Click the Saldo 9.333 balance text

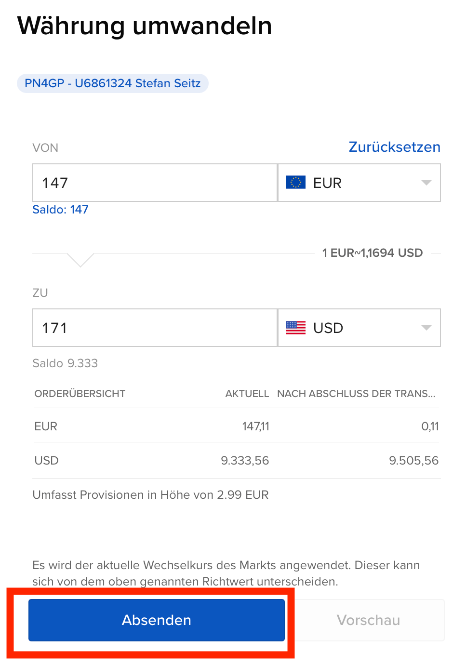tap(65, 363)
